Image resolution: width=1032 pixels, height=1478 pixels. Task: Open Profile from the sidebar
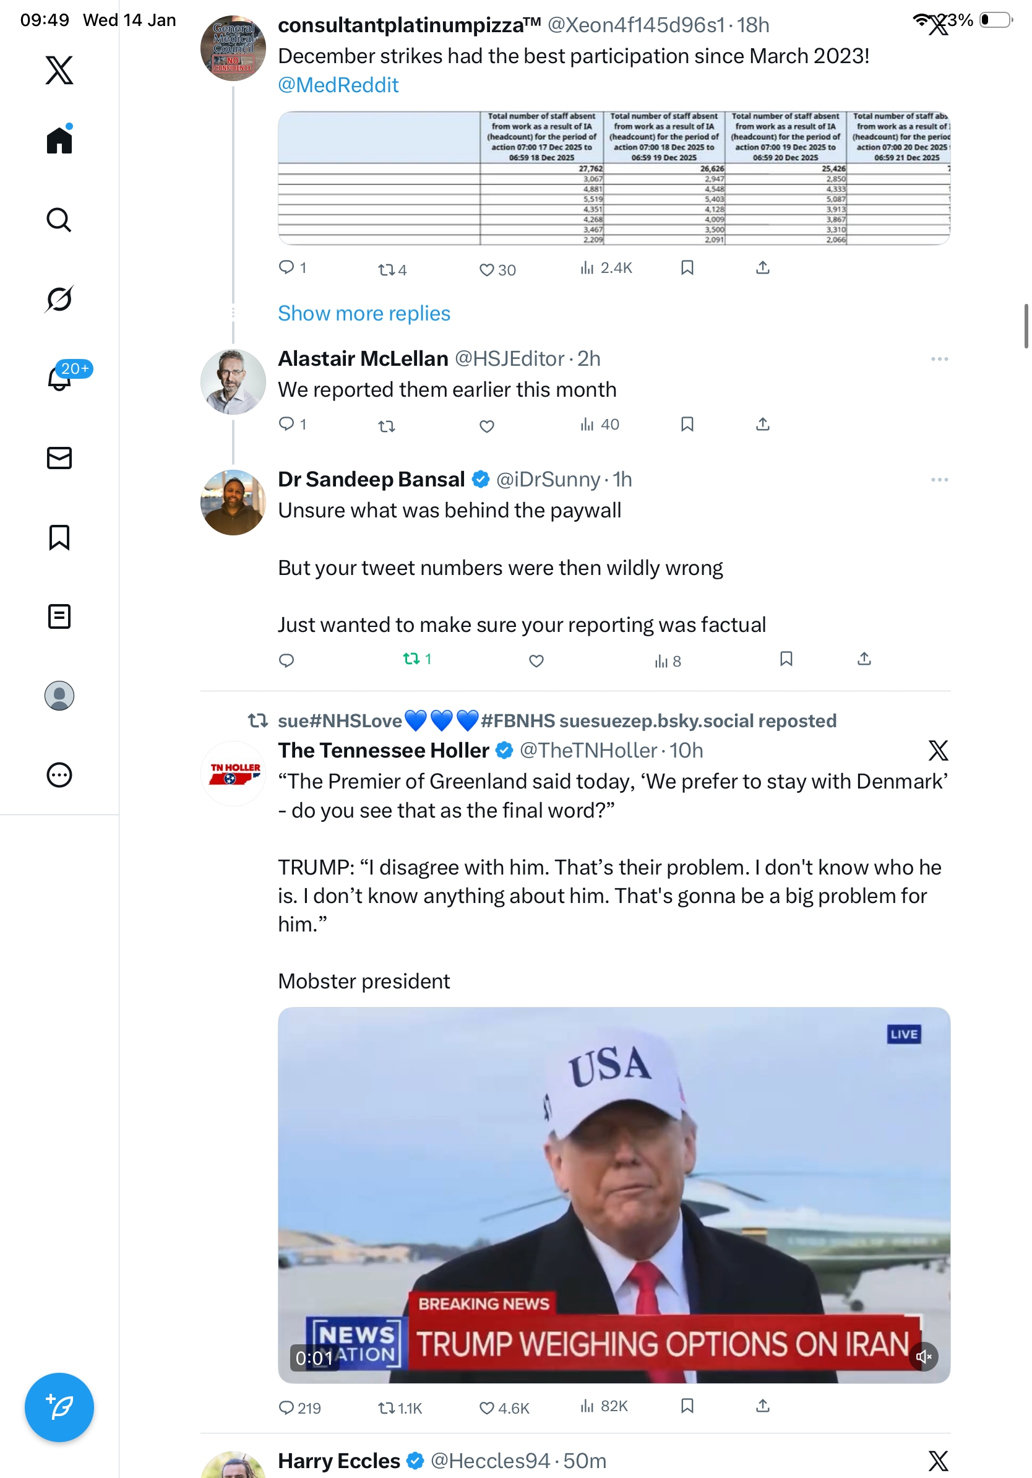(x=59, y=696)
